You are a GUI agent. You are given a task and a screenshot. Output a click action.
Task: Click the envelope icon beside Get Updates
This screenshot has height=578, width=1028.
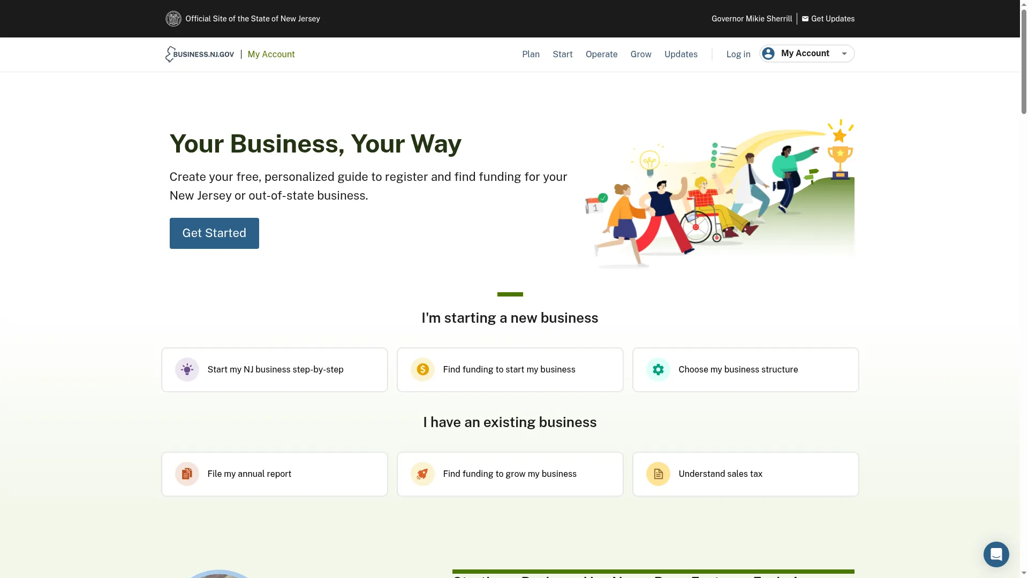coord(805,19)
